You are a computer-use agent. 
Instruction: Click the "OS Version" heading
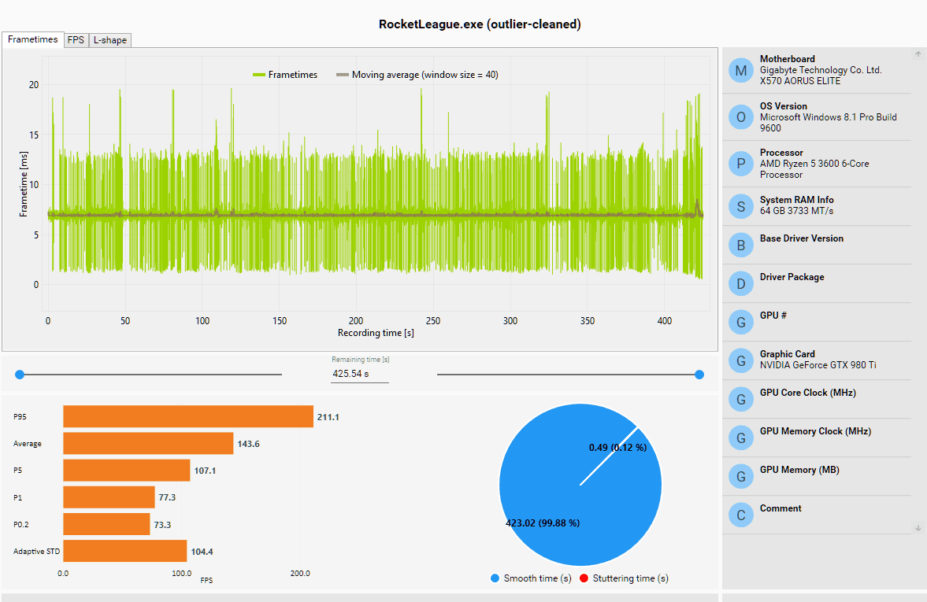pyautogui.click(x=784, y=106)
